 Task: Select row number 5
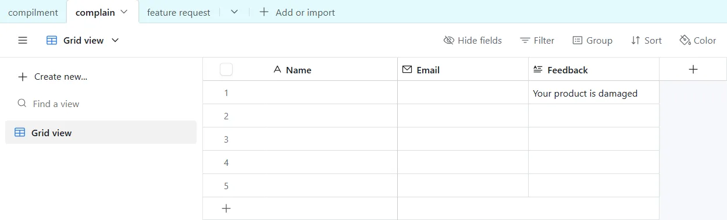click(226, 186)
